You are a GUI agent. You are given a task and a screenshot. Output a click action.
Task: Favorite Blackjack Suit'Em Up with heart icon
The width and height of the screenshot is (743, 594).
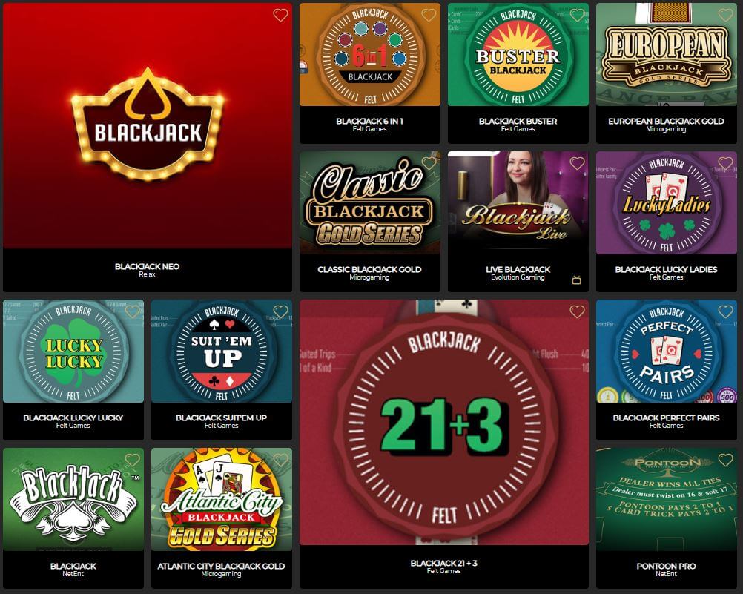tap(280, 311)
